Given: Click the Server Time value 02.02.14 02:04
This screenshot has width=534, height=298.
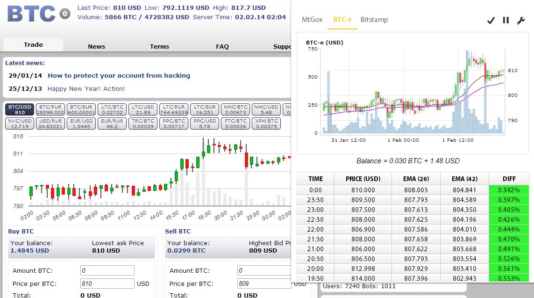Looking at the screenshot, I should coord(261,17).
